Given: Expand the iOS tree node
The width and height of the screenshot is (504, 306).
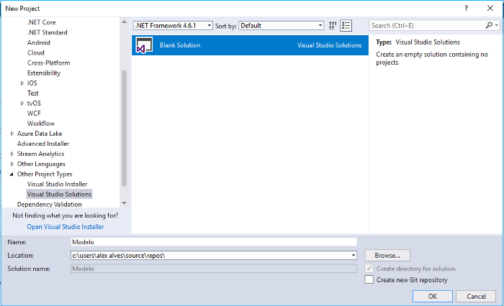Looking at the screenshot, I should click(x=22, y=83).
